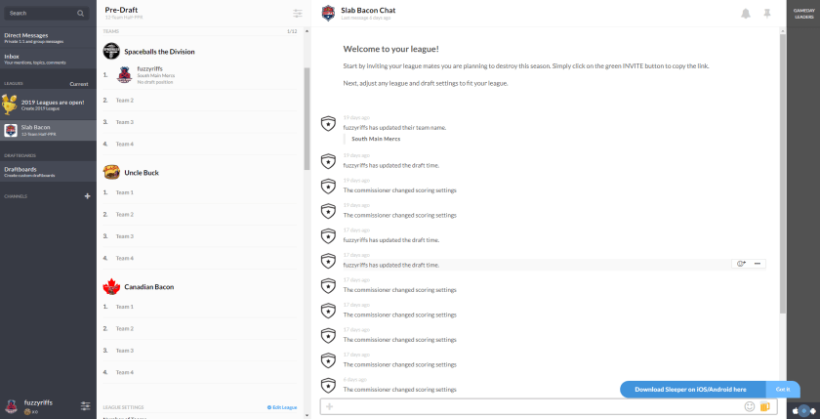Click Download Sleeper on iOS/Android banner
This screenshot has height=419, width=820.
click(x=691, y=389)
